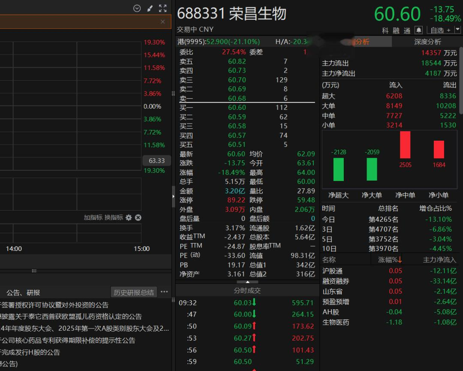
Task: Open the 预盈预增 sector row
Action: (389, 302)
